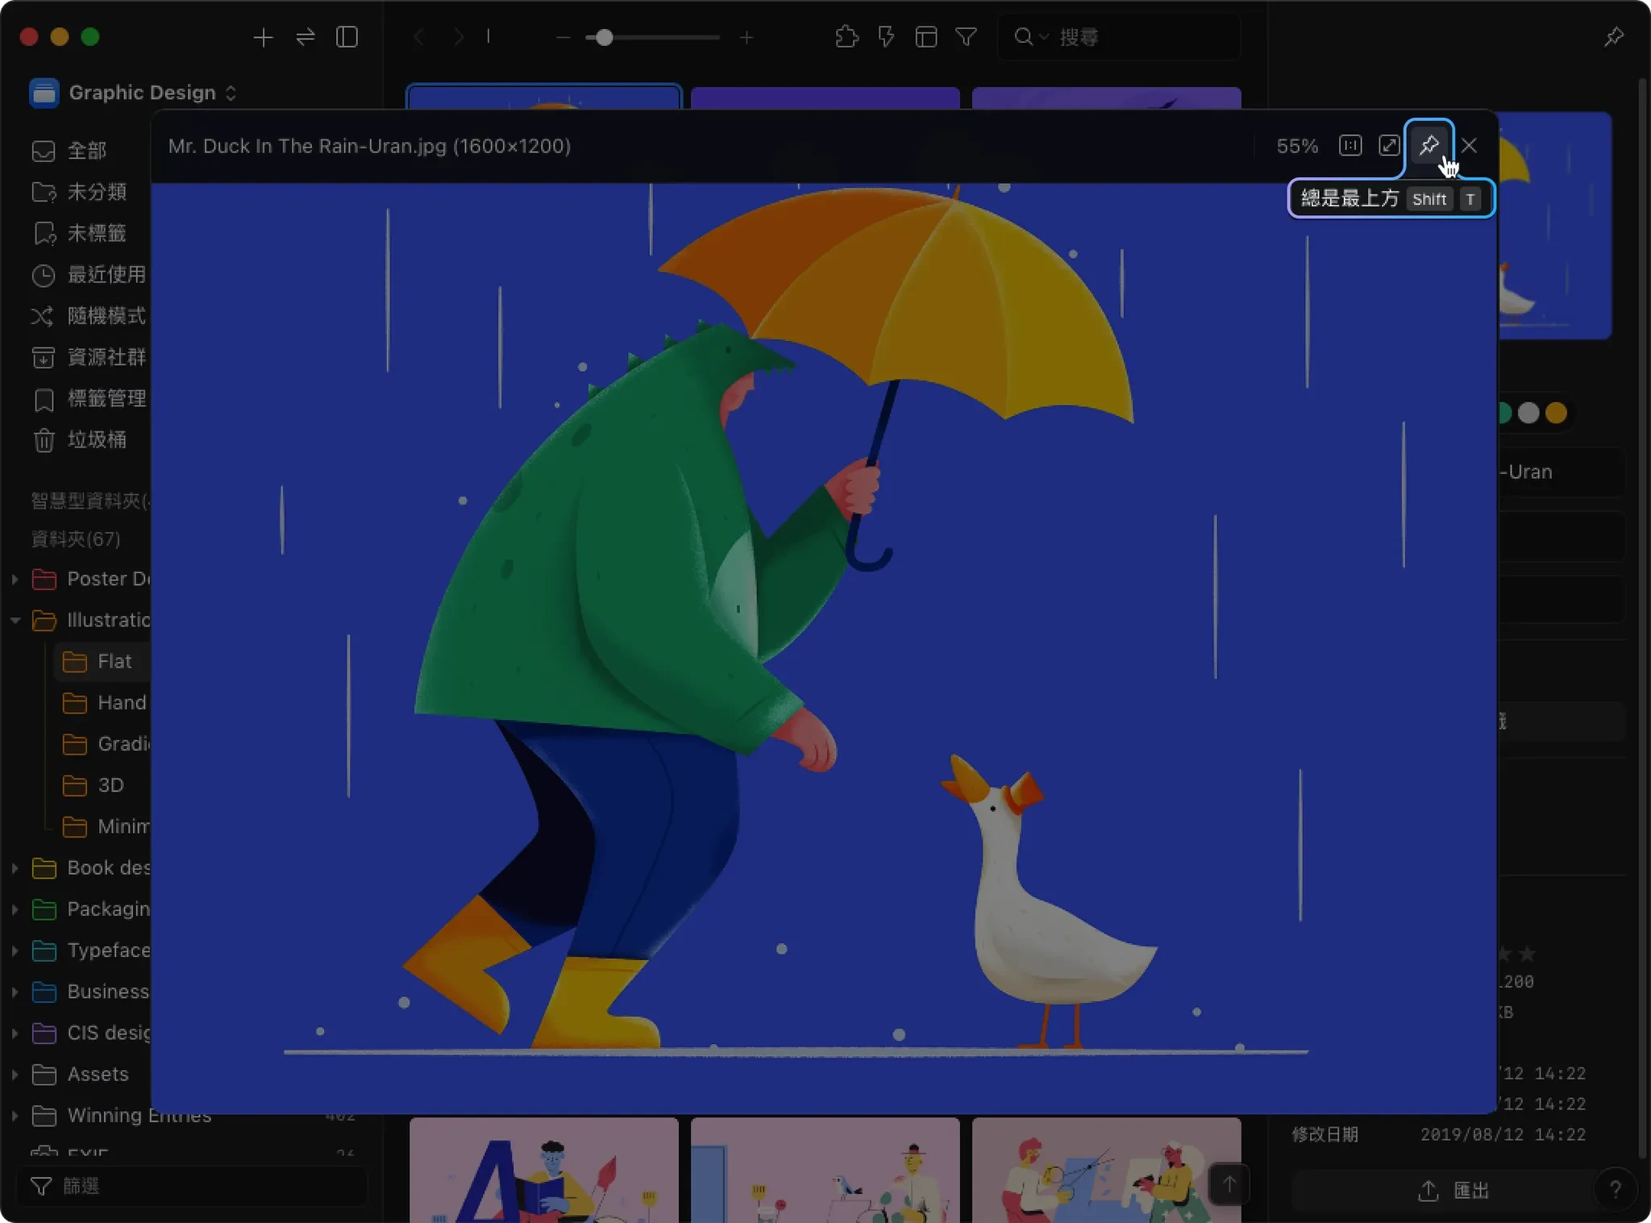Click the star rating in inspector
The image size is (1651, 1223).
click(x=1517, y=955)
